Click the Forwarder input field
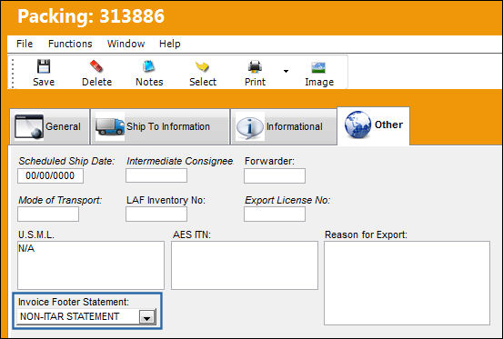The image size is (503, 339). (x=275, y=176)
